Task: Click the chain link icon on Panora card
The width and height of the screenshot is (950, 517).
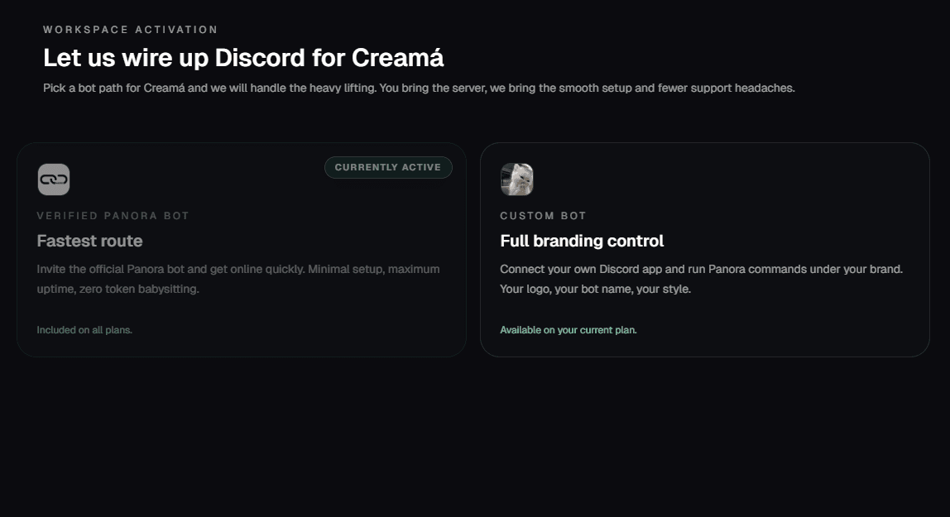Action: pyautogui.click(x=54, y=180)
